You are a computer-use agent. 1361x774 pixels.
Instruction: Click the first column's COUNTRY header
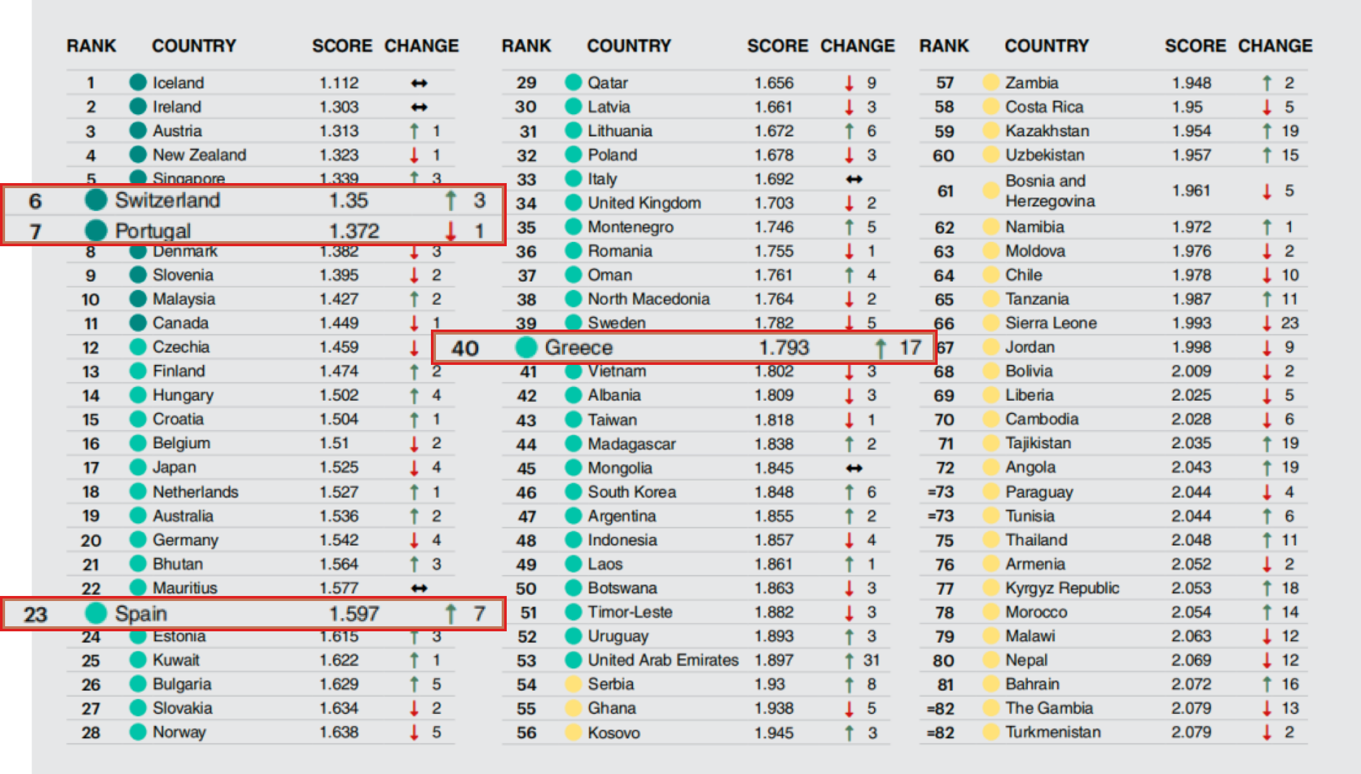193,46
